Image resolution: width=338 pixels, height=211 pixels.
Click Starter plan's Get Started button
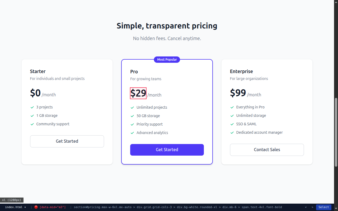tap(67, 141)
